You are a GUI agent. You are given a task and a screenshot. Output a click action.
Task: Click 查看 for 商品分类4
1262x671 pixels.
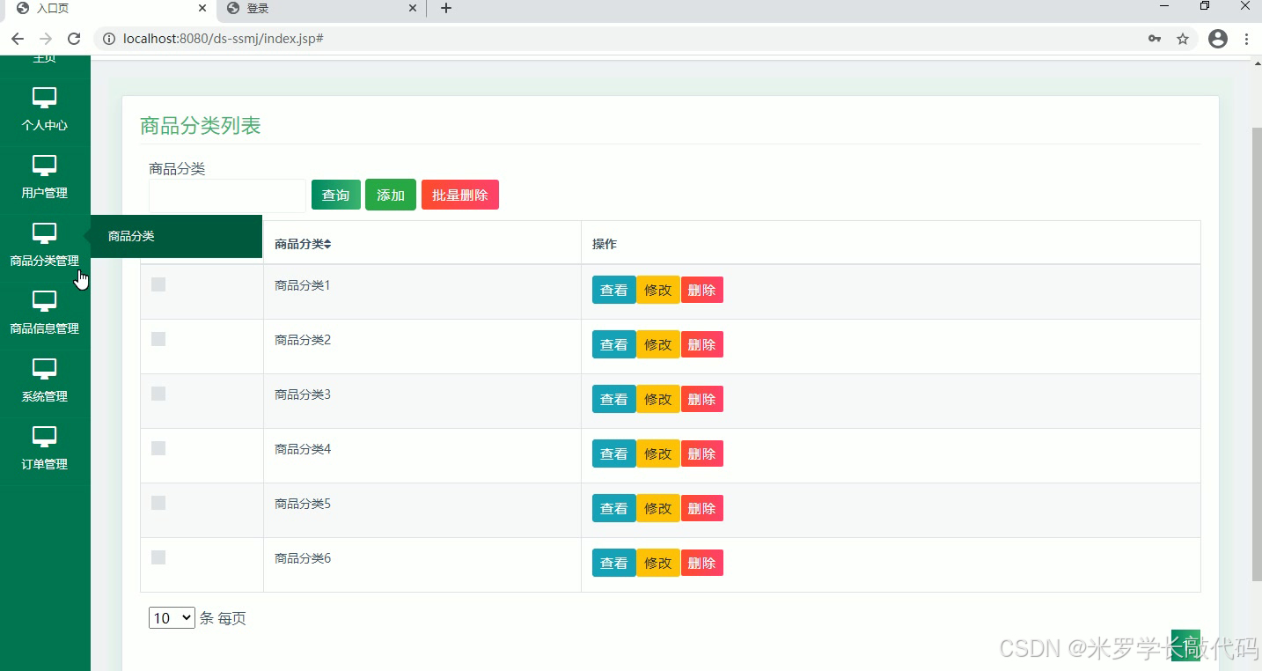(614, 453)
